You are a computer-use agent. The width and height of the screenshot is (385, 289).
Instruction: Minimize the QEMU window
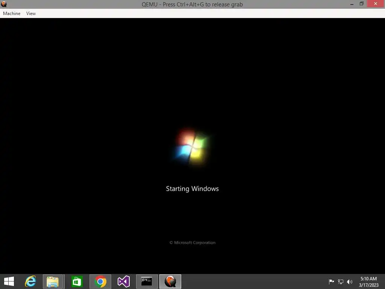point(352,4)
